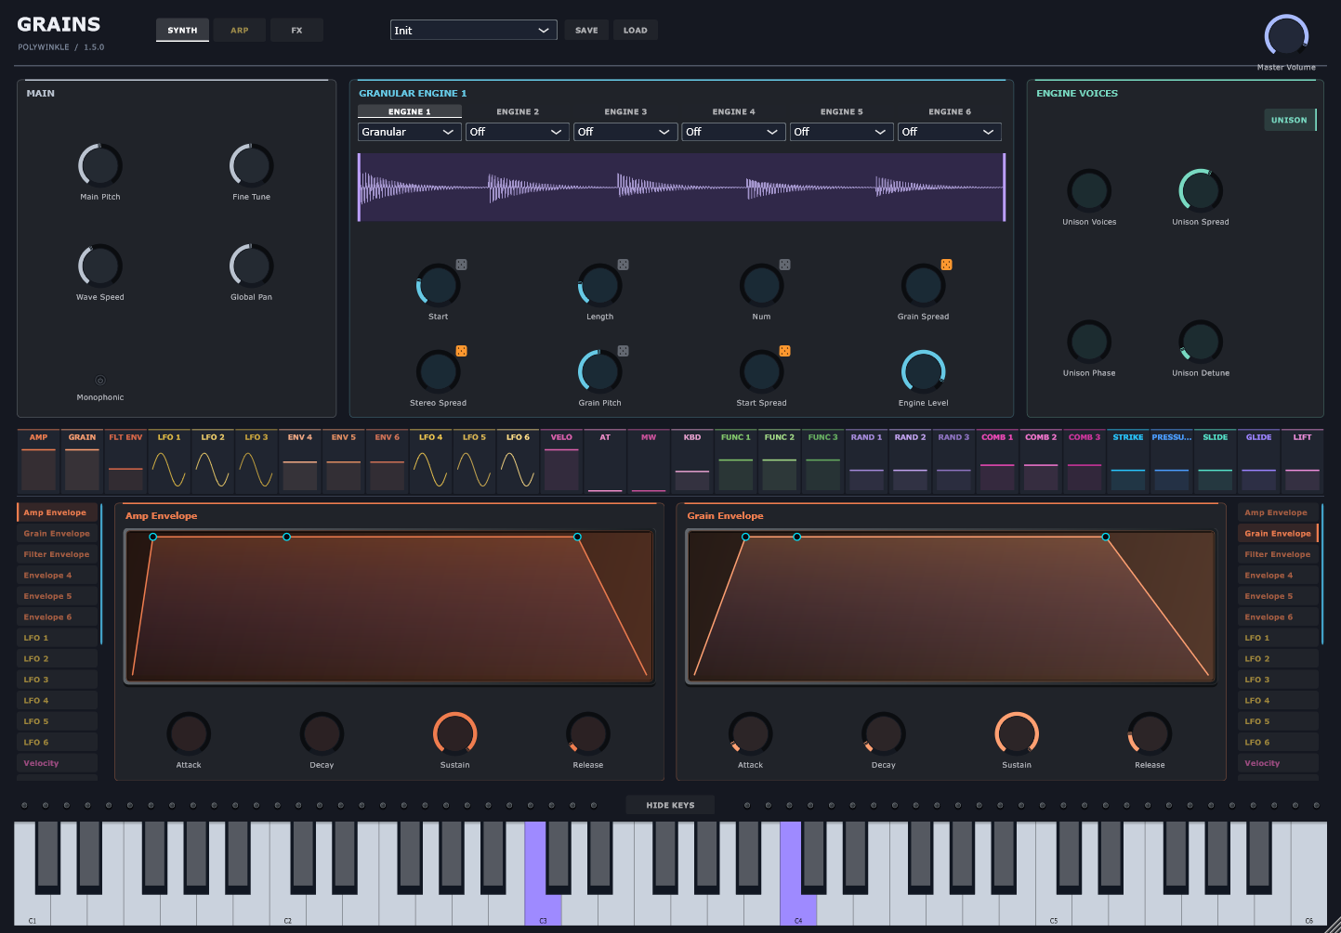The height and width of the screenshot is (933, 1341).
Task: Enable randomization dice for Grain Pitch
Action: click(623, 351)
